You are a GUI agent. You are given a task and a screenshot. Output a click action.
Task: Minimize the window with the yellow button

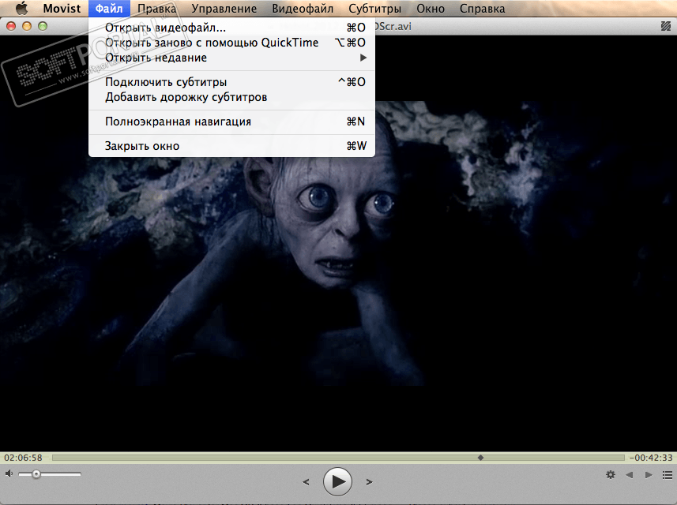coord(27,26)
